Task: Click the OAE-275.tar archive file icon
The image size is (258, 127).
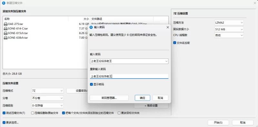Action: (5, 24)
